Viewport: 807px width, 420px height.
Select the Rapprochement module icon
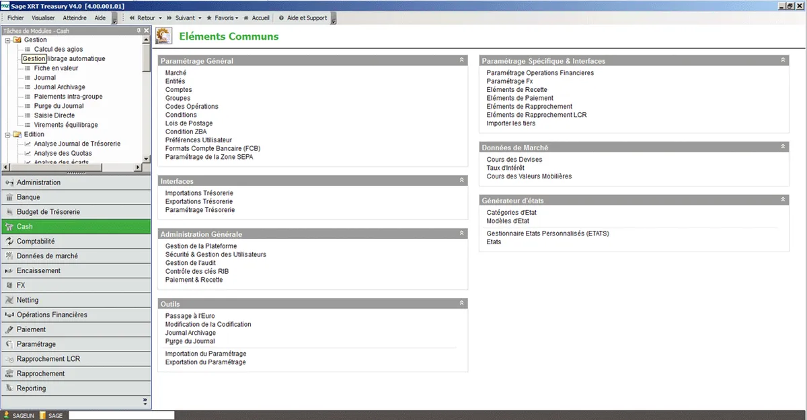click(9, 374)
